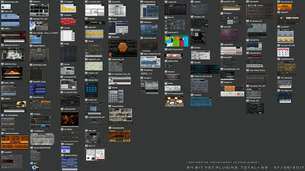Select the TAL-Elek7ro-II blue synth thumbnail
Screen dimensions: 305x171
click(284, 98)
